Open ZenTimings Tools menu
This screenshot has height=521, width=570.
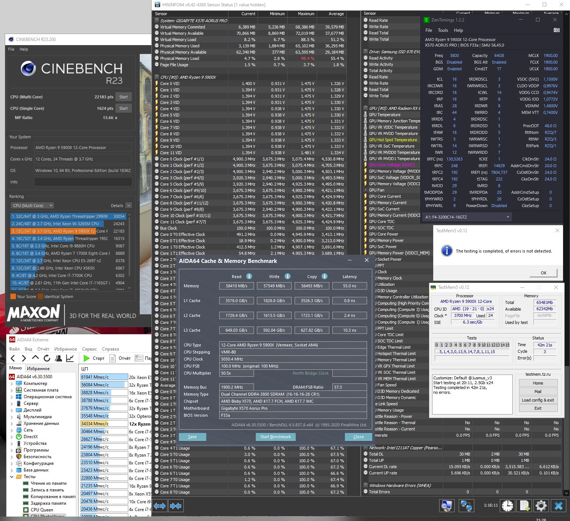click(443, 30)
